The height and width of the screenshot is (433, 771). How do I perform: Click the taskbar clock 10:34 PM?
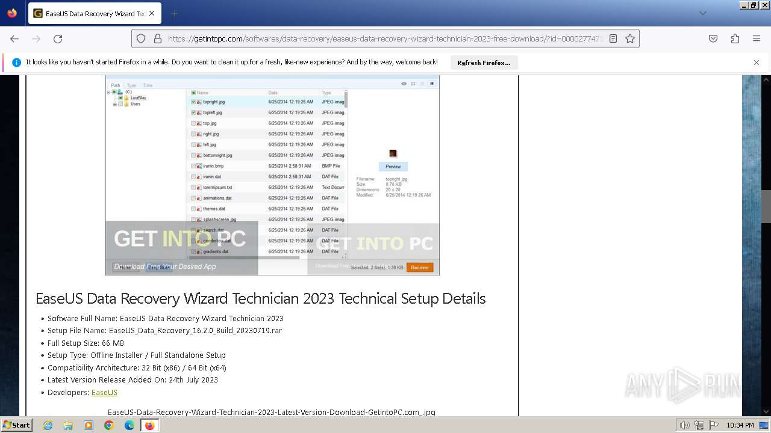[740, 425]
